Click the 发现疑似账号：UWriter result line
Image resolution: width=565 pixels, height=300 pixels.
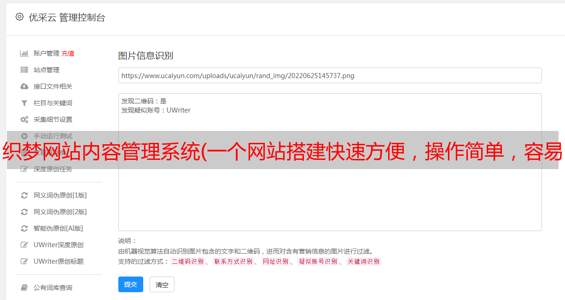[156, 110]
